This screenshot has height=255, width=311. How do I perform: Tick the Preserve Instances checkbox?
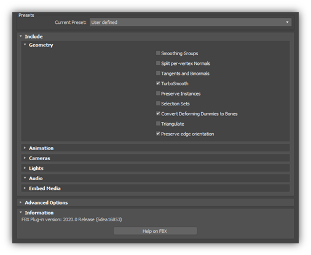158,93
